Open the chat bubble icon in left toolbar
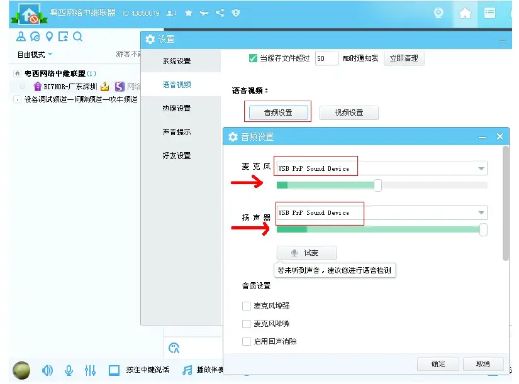The image size is (519, 384). point(35,36)
